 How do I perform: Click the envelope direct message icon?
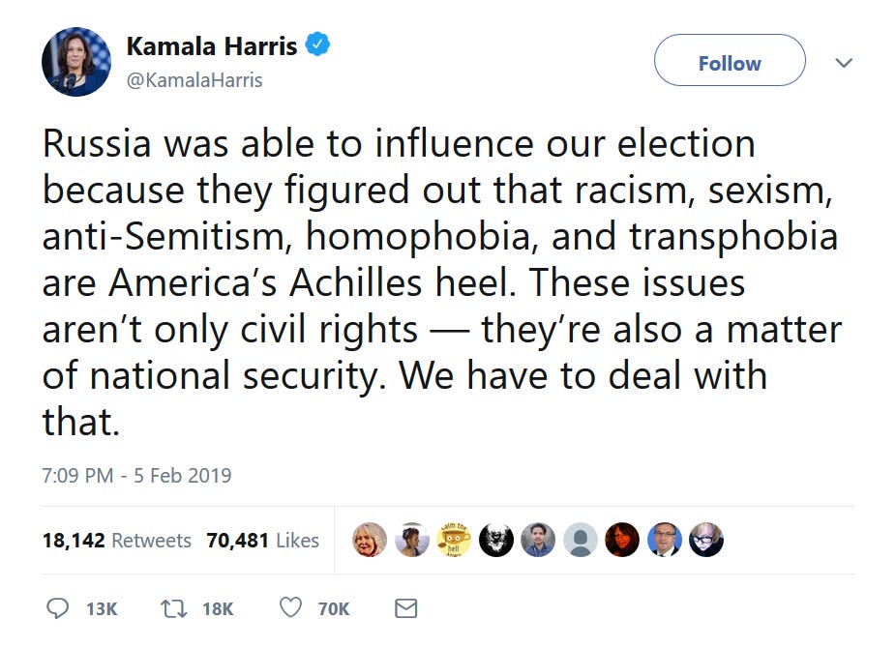click(406, 607)
